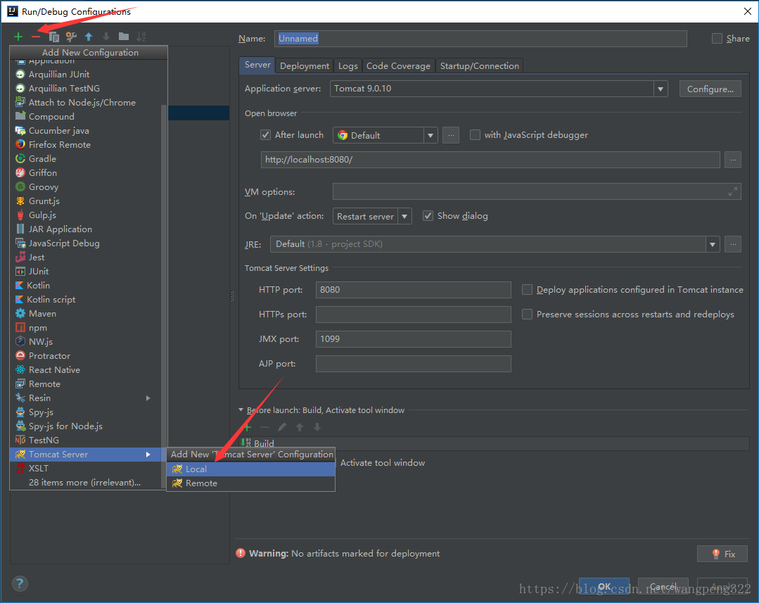The image size is (759, 603).
Task: Choose XSLT configuration type
Action: click(85, 469)
